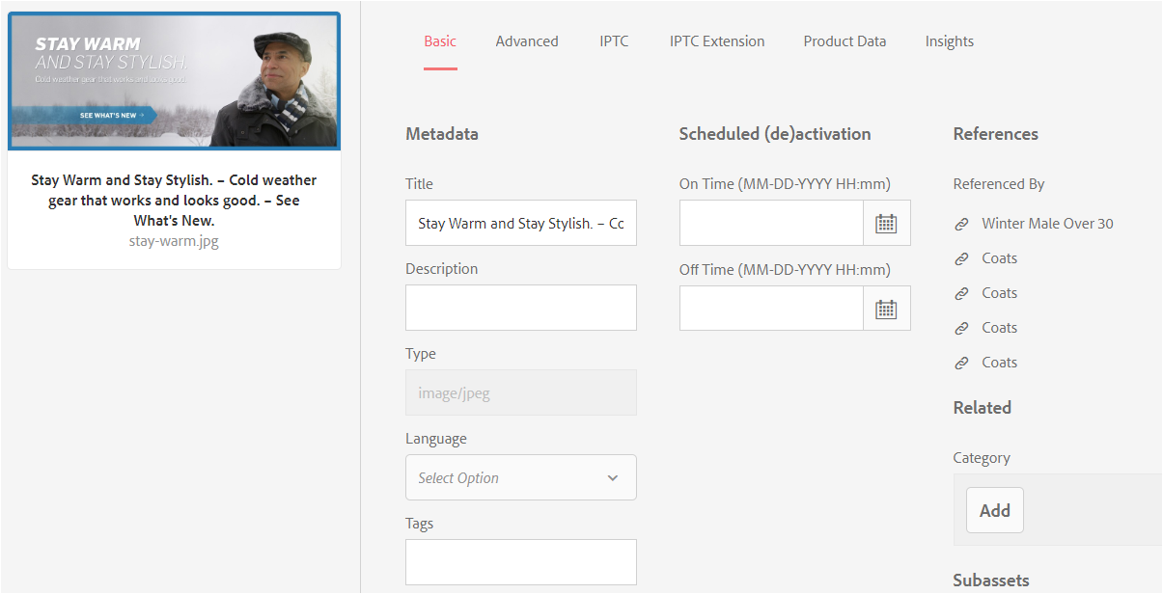Click the Title text field
1163x594 pixels.
[520, 223]
